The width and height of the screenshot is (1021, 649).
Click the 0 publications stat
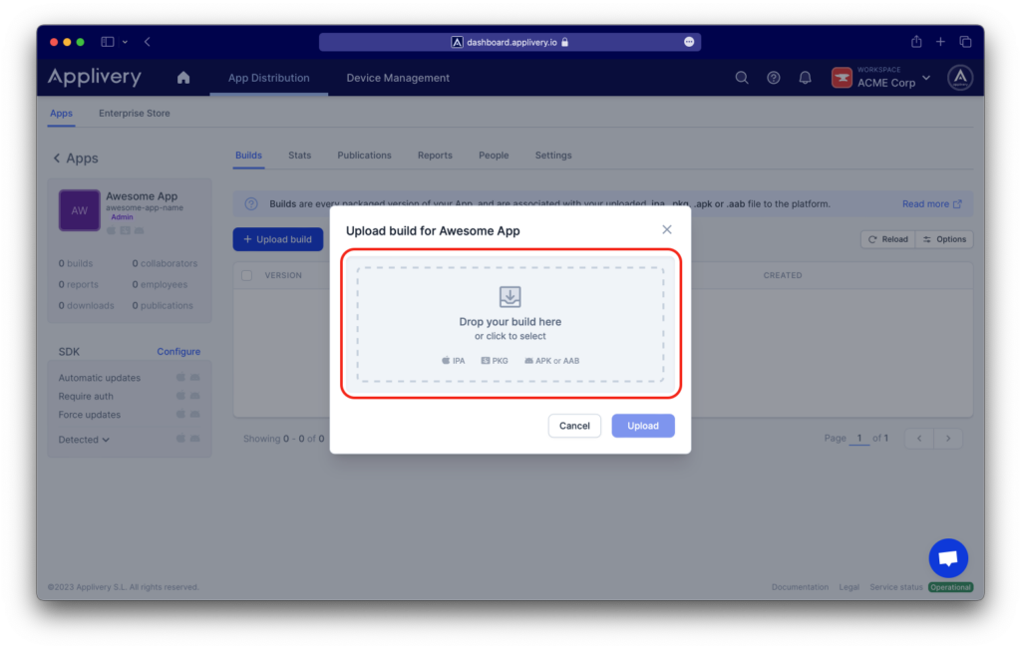pyautogui.click(x=163, y=305)
